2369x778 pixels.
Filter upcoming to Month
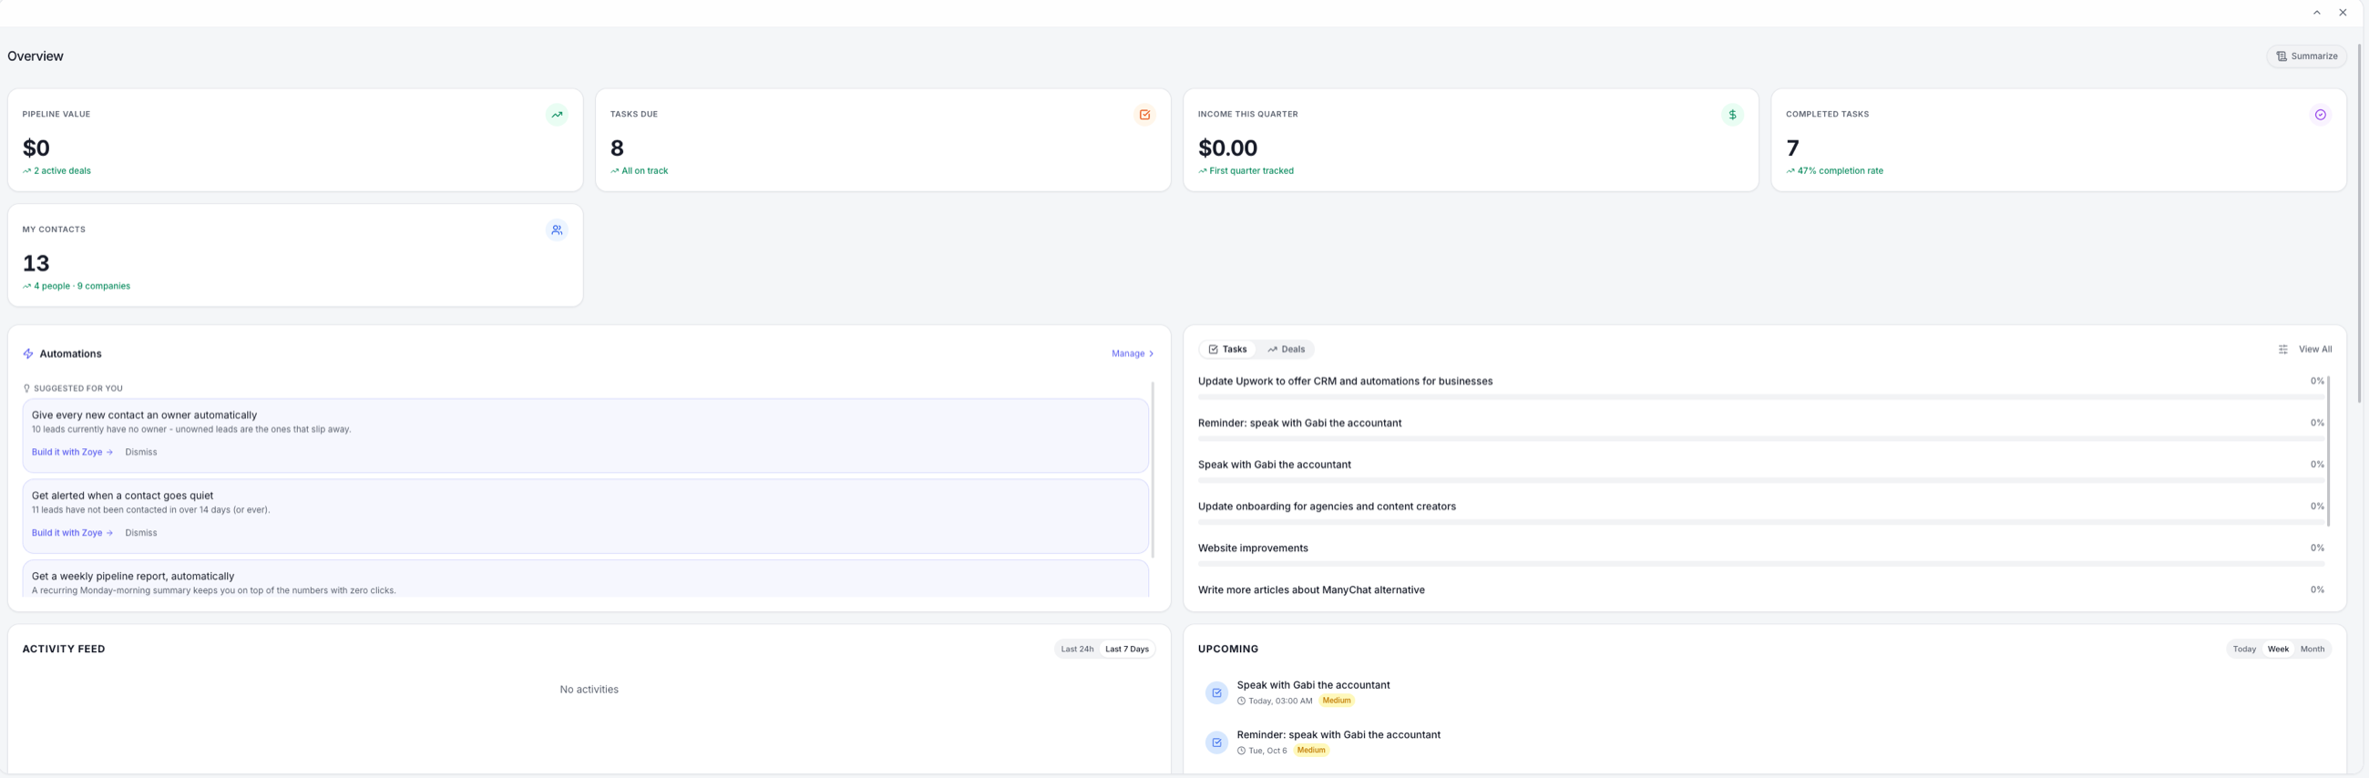point(2311,650)
